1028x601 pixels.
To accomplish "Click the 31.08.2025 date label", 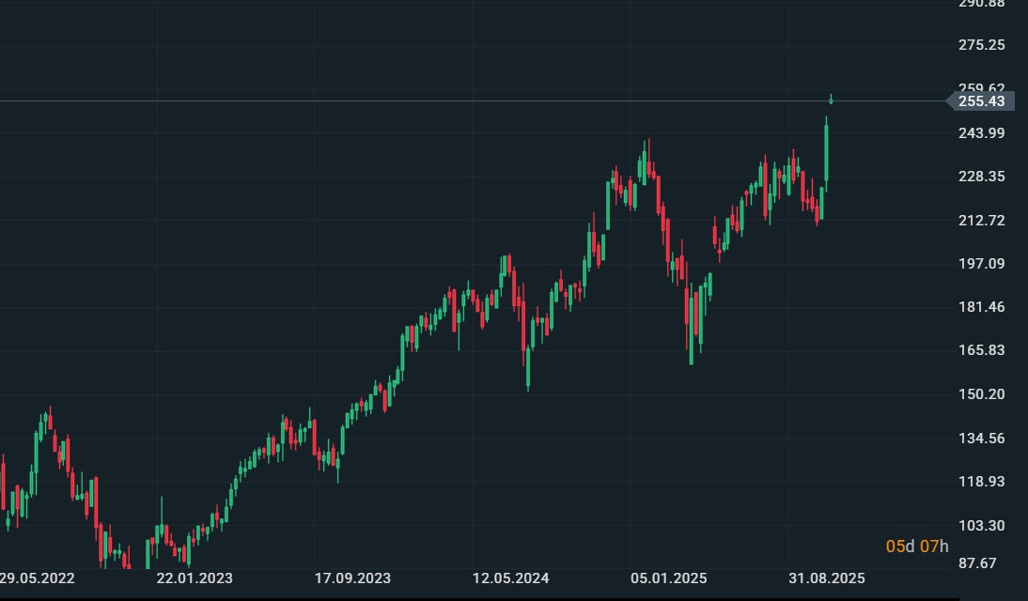I will (826, 578).
